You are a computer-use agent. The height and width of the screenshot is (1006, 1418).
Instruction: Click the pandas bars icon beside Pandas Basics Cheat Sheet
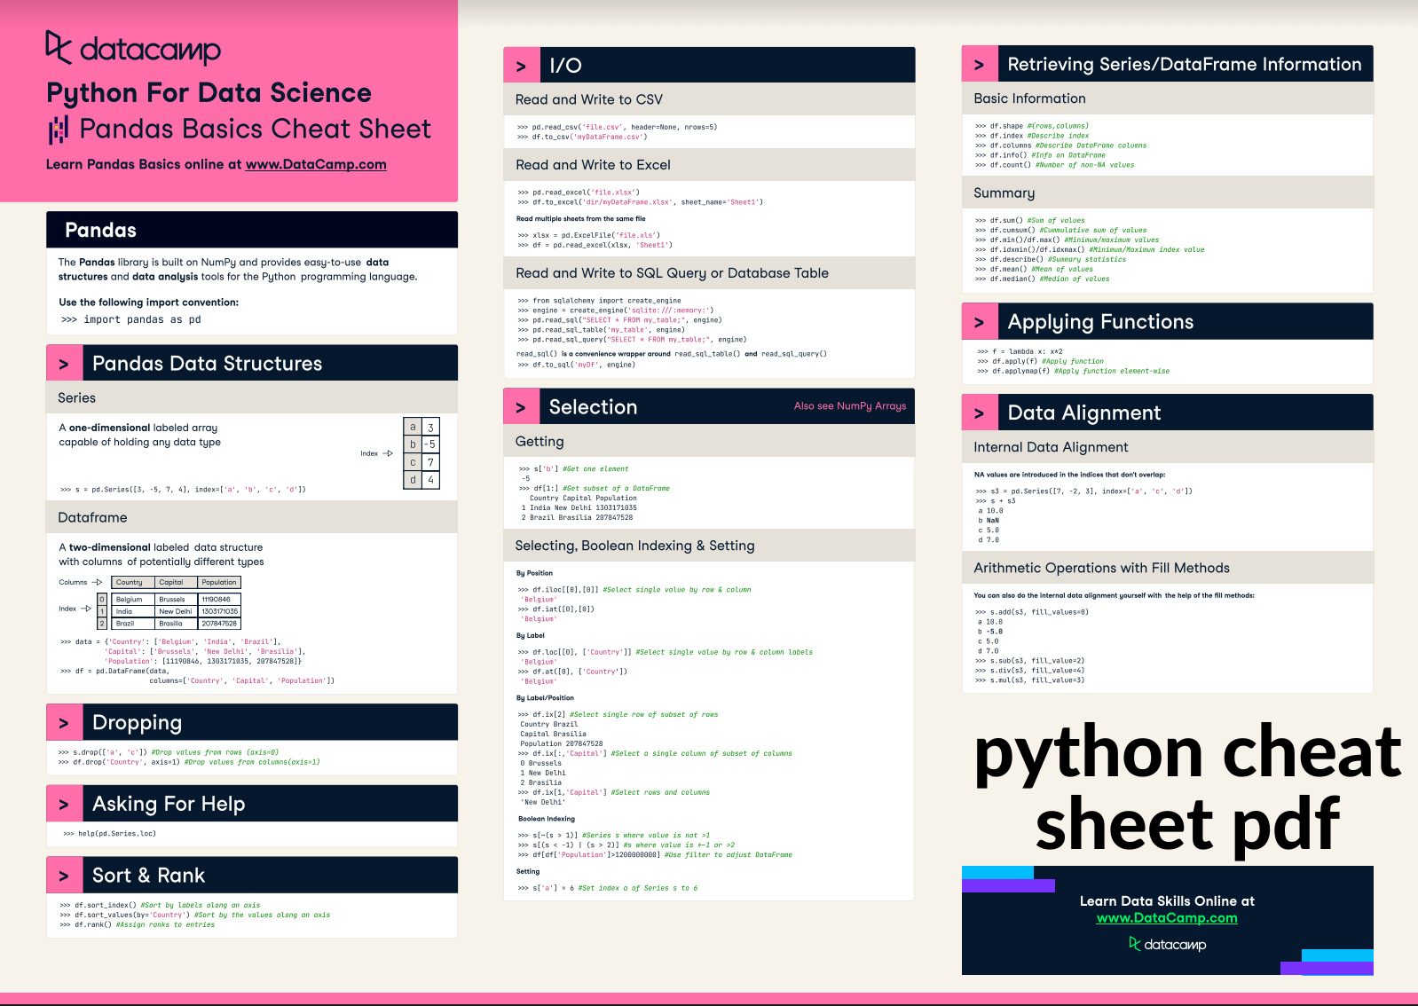59,130
